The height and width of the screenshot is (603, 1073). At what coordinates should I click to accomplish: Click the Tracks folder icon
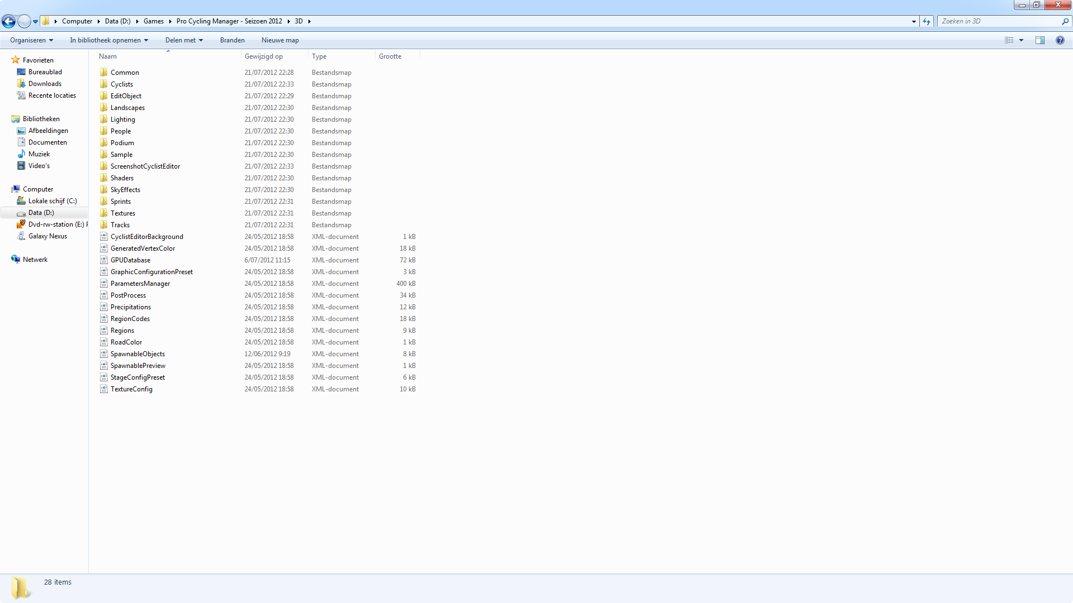click(104, 225)
